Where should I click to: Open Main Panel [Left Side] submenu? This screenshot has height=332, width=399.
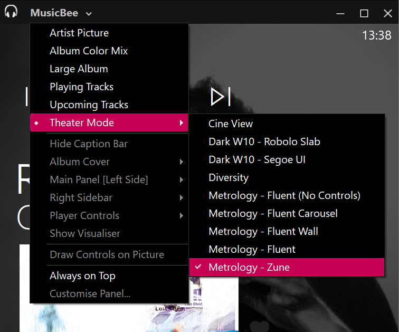tap(109, 179)
